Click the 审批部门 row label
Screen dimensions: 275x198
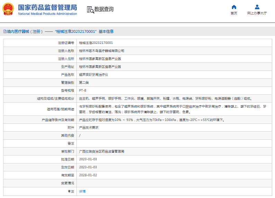[x=67, y=151]
